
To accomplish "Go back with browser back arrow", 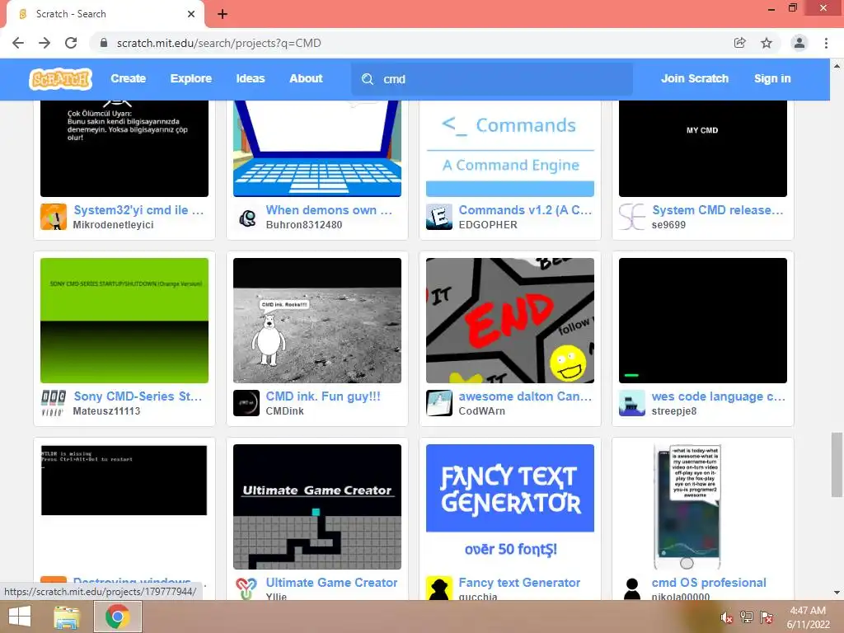I will click(18, 43).
